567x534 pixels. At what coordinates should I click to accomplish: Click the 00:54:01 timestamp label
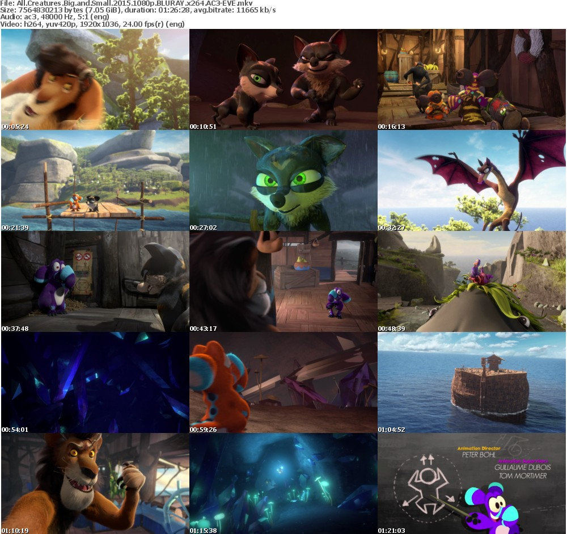15,430
